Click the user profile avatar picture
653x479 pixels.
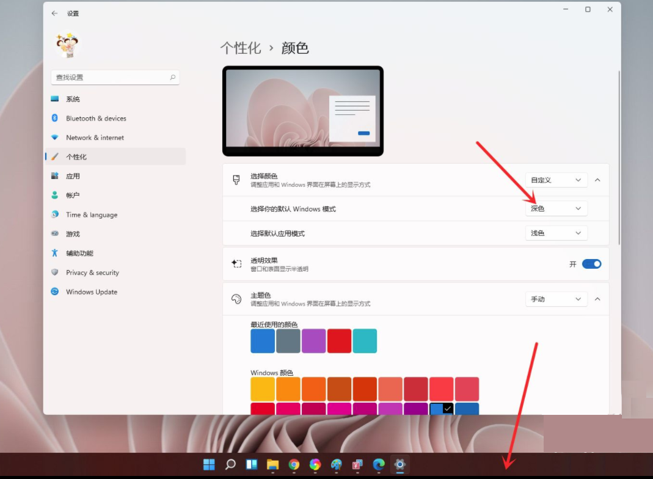(x=67, y=46)
